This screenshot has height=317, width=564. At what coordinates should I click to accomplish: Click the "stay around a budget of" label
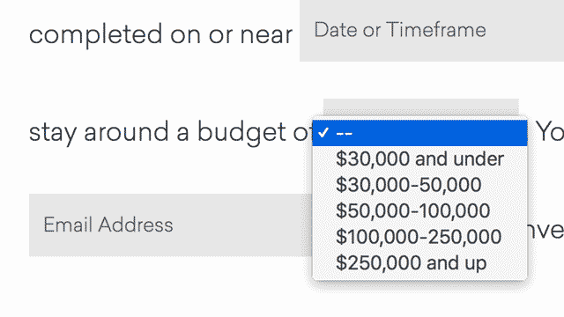pyautogui.click(x=170, y=133)
